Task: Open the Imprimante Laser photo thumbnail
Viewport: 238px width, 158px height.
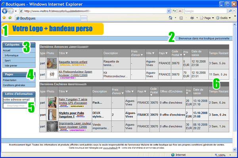Action: (52, 126)
